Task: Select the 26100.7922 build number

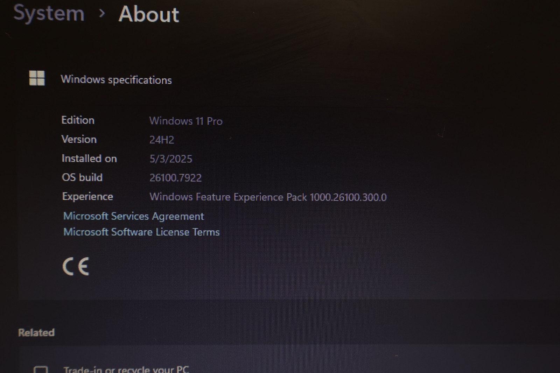Action: tap(176, 178)
